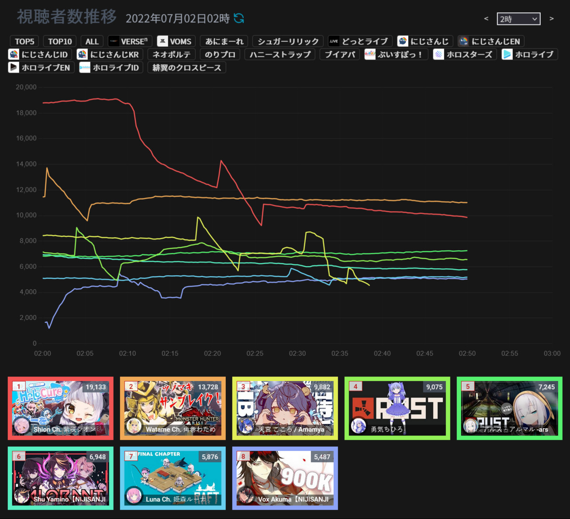This screenshot has height=519, width=570.
Task: Open the 2時 hour dropdown
Action: (518, 19)
